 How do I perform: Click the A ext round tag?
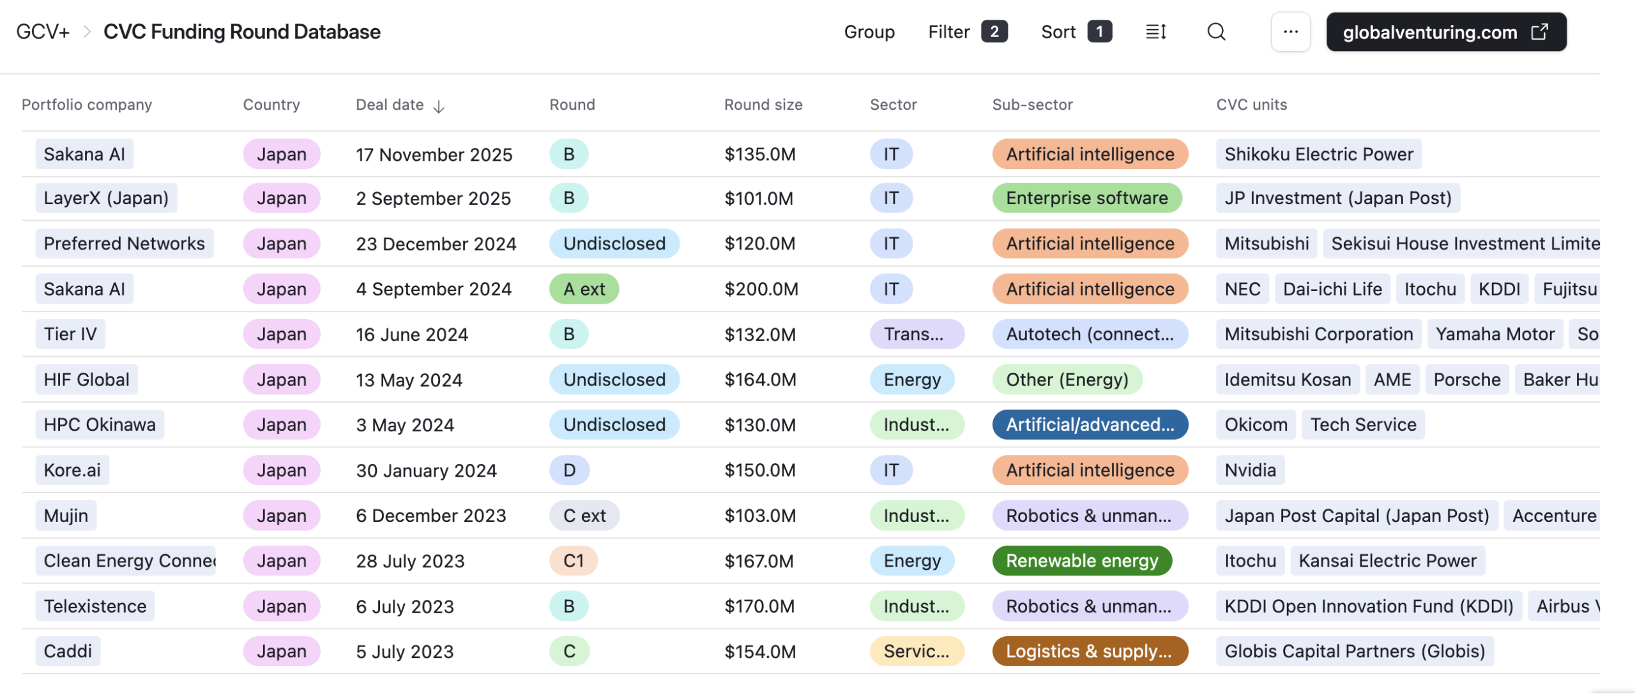(x=583, y=289)
